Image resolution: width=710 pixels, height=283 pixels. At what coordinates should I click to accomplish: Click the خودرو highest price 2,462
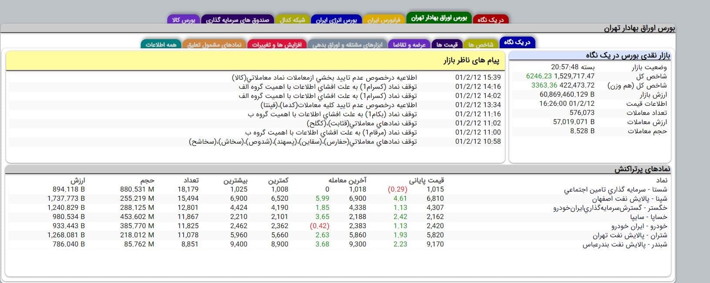click(239, 226)
